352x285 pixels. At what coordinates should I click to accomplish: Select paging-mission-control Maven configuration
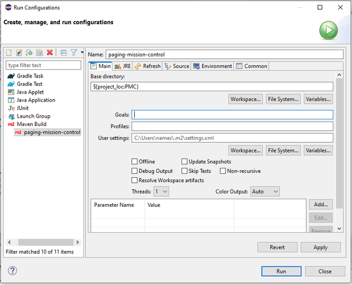(x=48, y=132)
